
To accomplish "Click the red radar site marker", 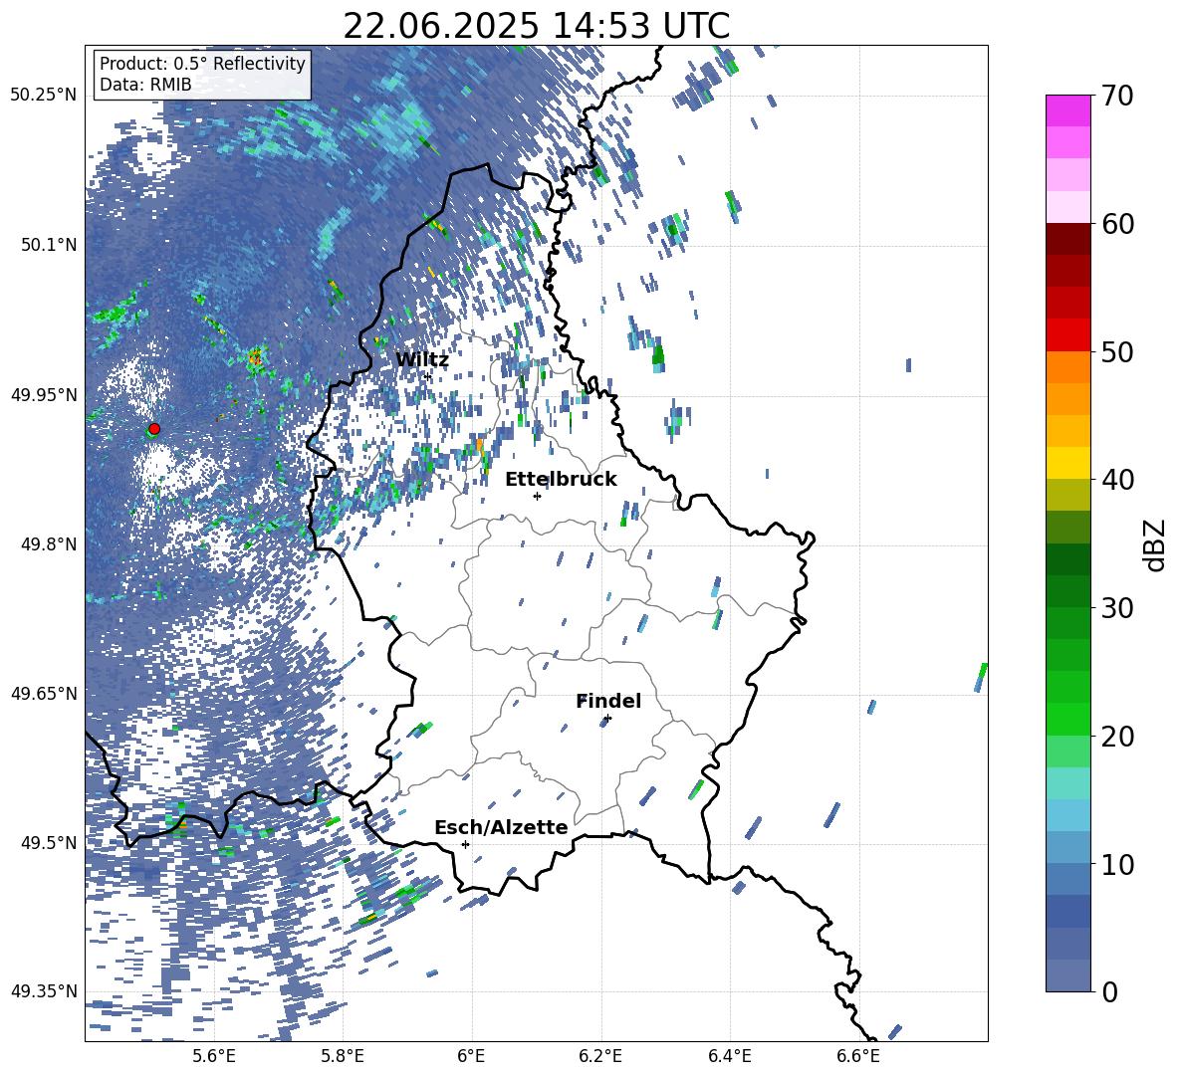I will pos(154,429).
